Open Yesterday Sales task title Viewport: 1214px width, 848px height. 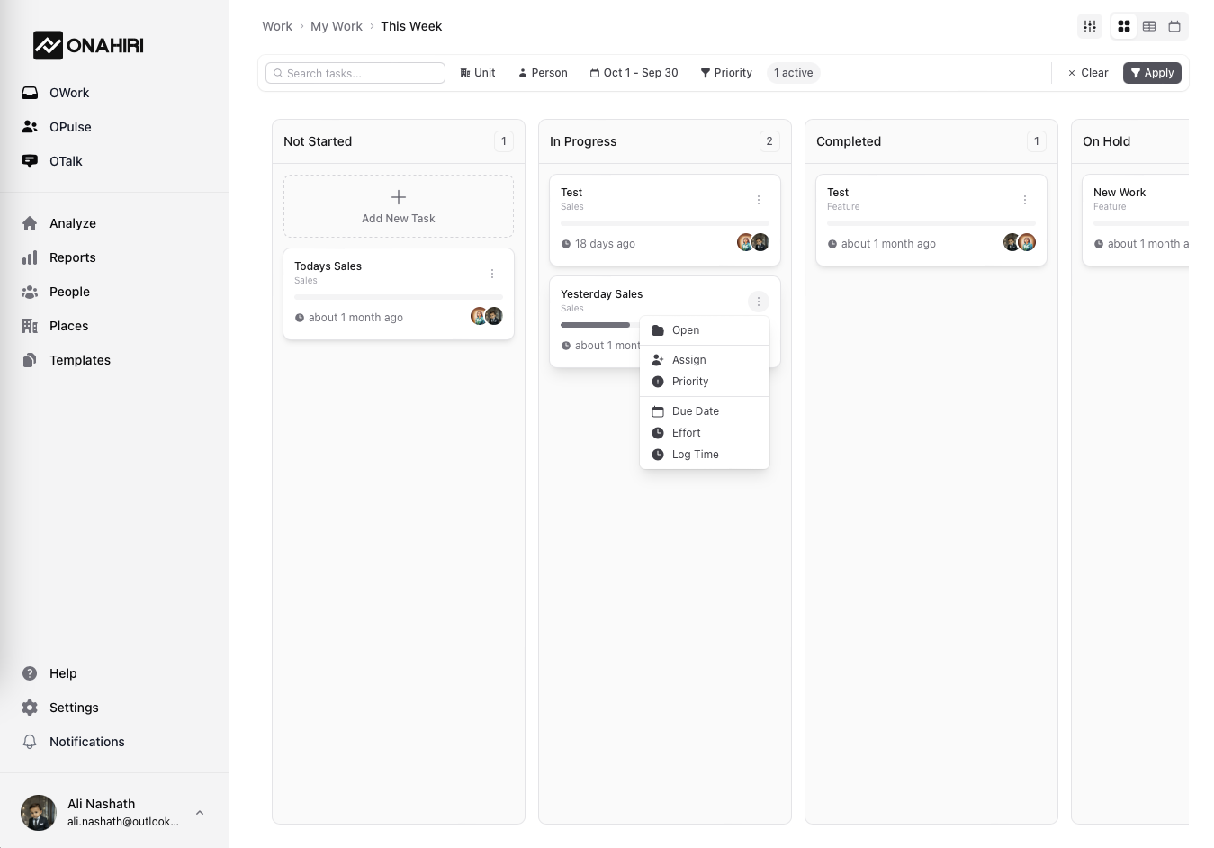pyautogui.click(x=601, y=294)
